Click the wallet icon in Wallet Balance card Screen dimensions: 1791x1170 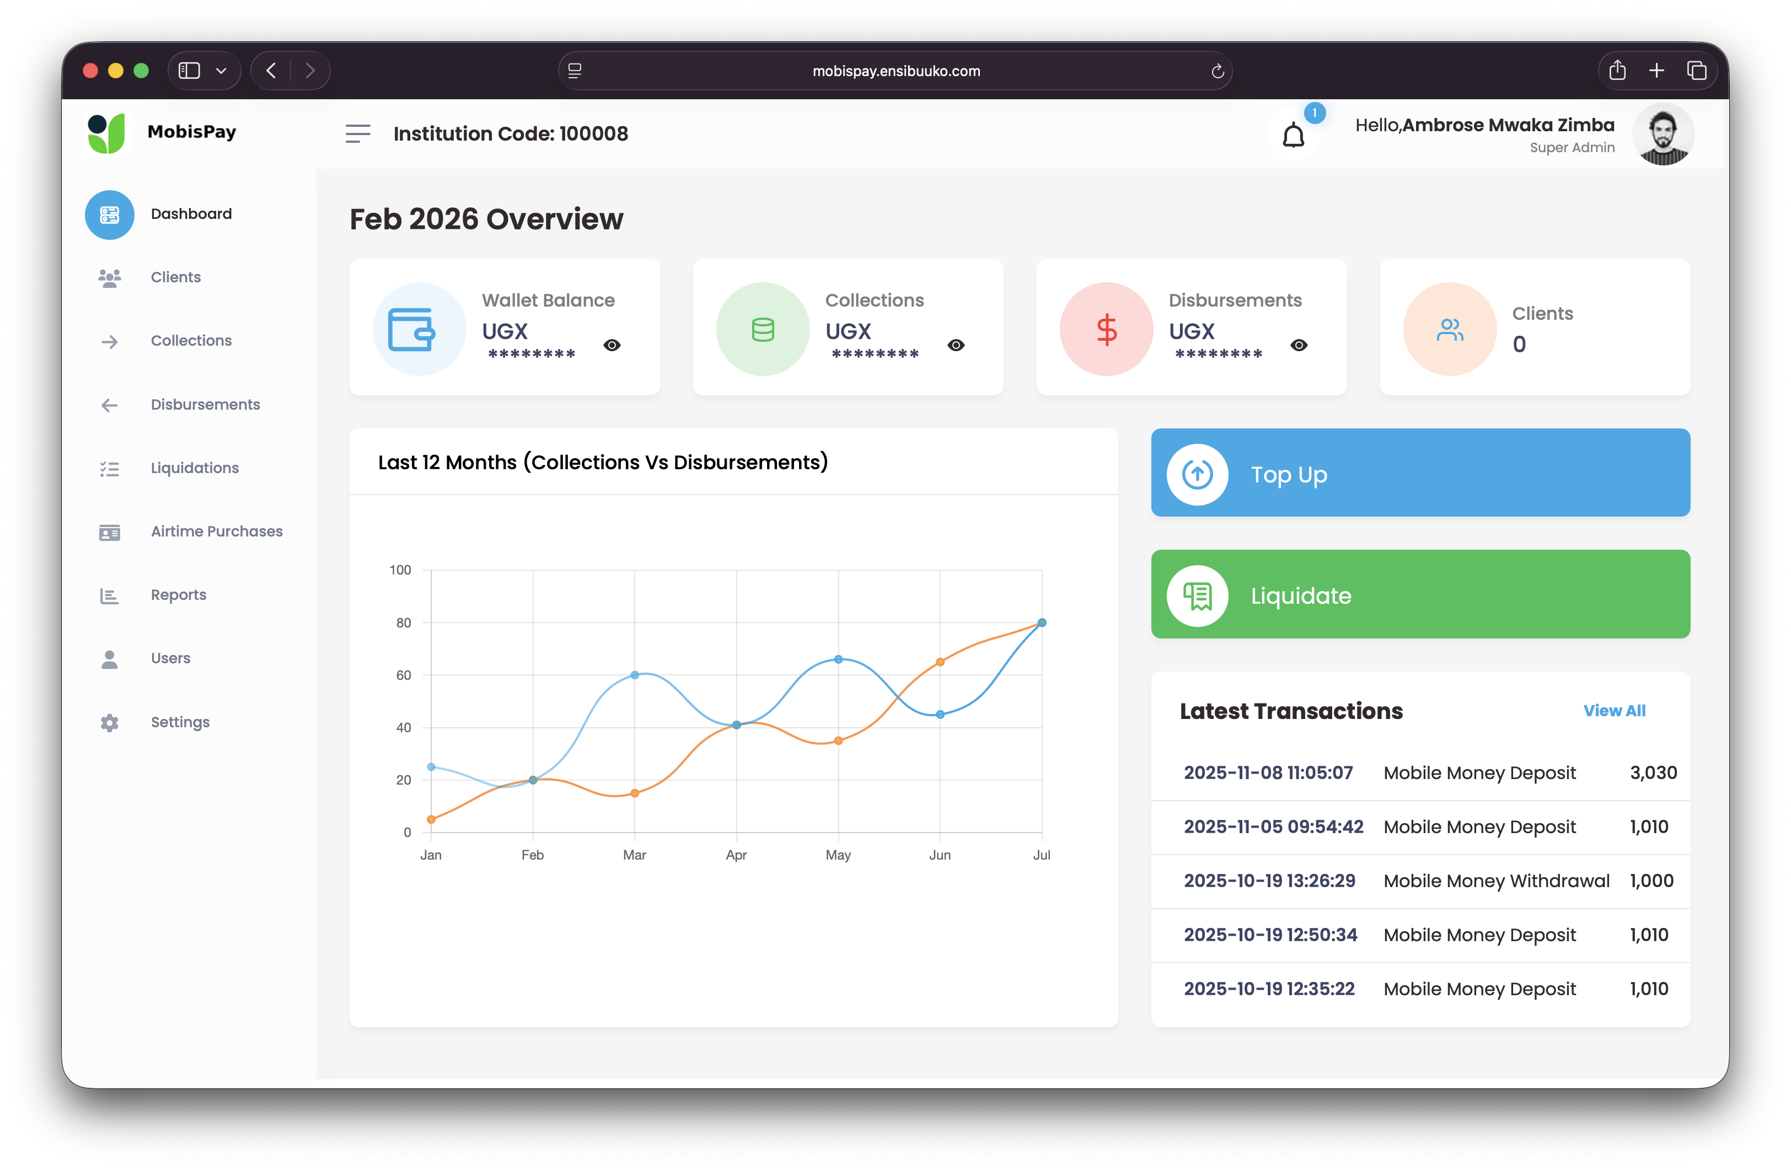coord(411,330)
